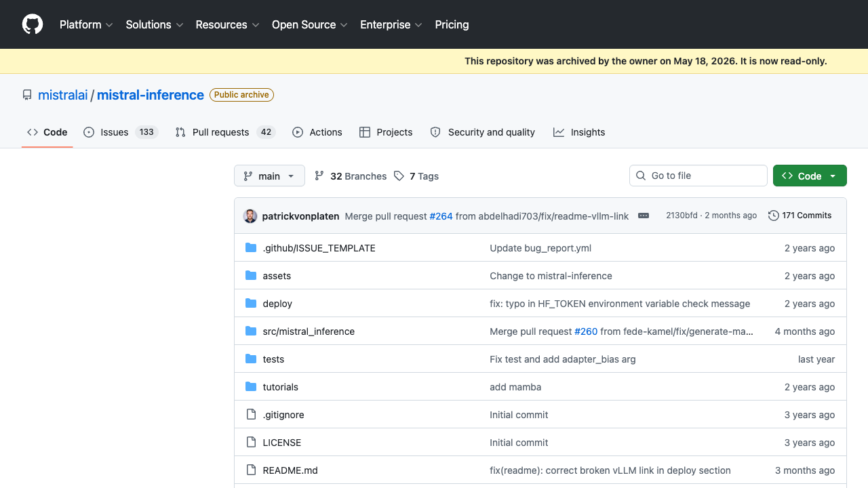Open commit 'Change to mistral-inference'
868x488 pixels.
click(551, 276)
